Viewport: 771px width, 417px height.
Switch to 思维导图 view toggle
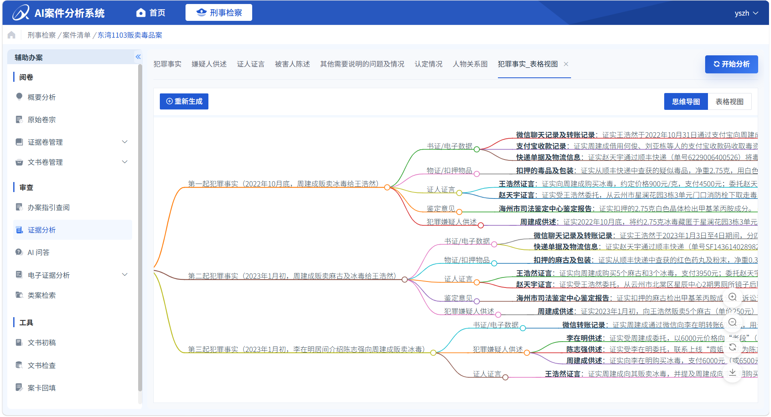(x=686, y=102)
